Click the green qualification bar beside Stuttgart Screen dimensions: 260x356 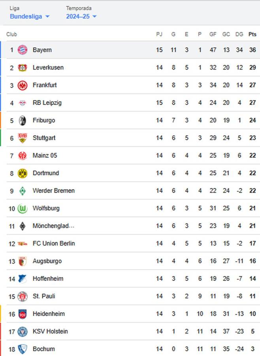click(x=1, y=138)
